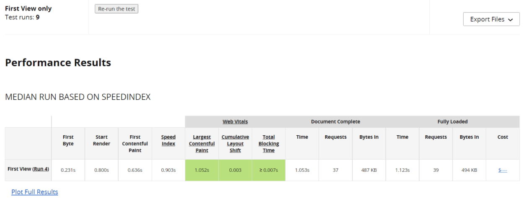524x204 pixels.
Task: Select the 0.903s Speed Index value
Action: tap(169, 170)
